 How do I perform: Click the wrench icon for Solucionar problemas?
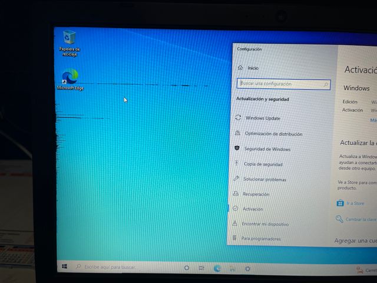click(x=236, y=178)
